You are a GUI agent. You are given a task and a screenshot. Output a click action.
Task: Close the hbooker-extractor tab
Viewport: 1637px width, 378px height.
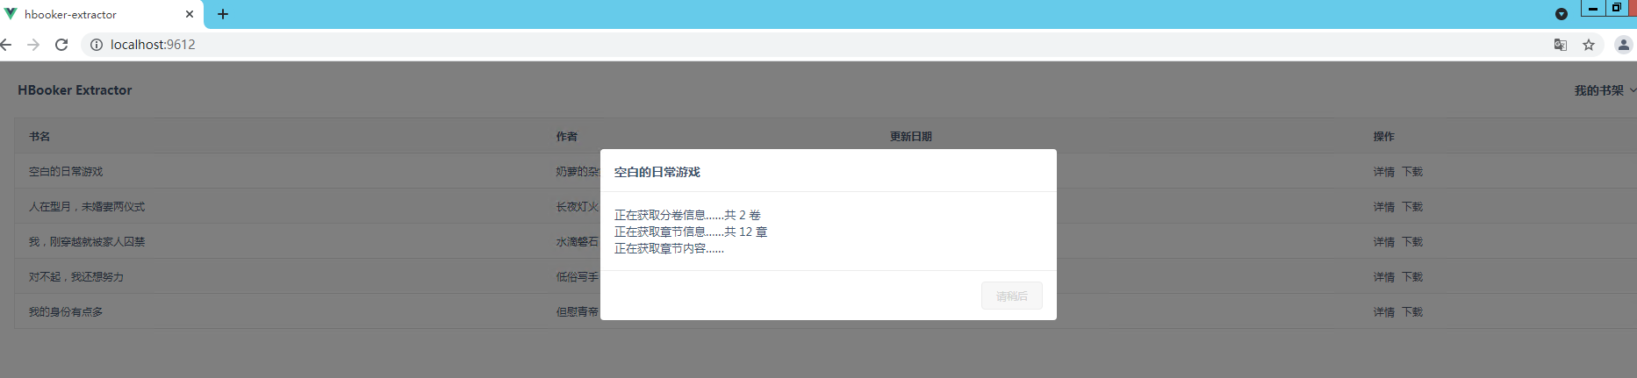[190, 14]
